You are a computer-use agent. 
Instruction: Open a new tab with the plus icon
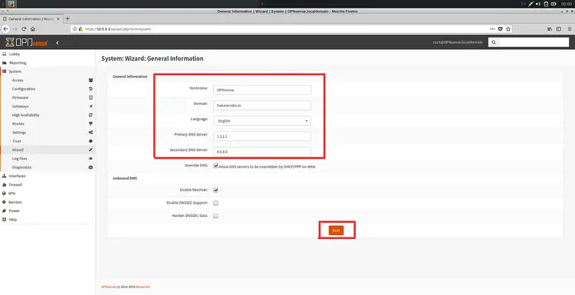(x=67, y=18)
